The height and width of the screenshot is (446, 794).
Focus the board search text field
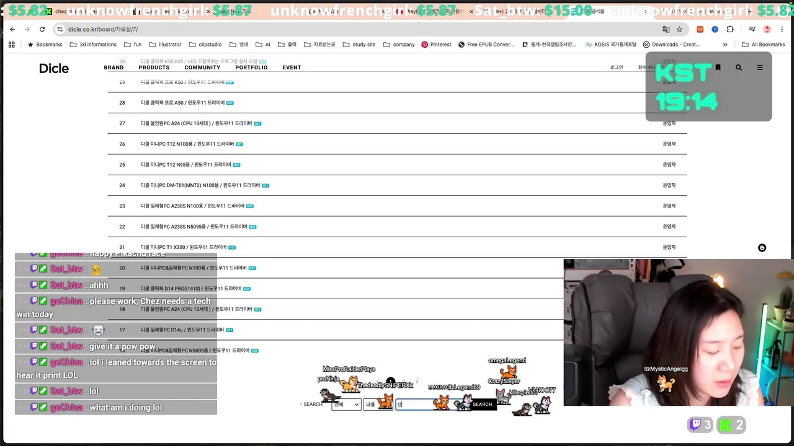pyautogui.click(x=432, y=404)
